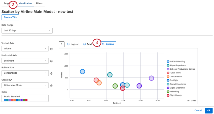Open Bubble Size settings gear

51,73
